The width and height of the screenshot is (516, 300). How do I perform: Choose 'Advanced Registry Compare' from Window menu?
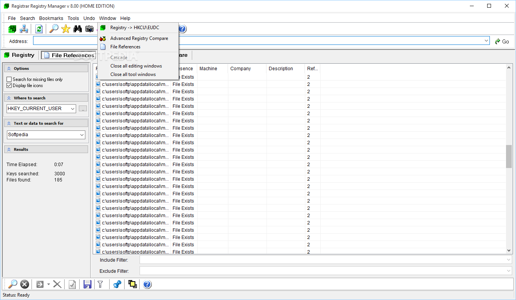[x=138, y=38]
